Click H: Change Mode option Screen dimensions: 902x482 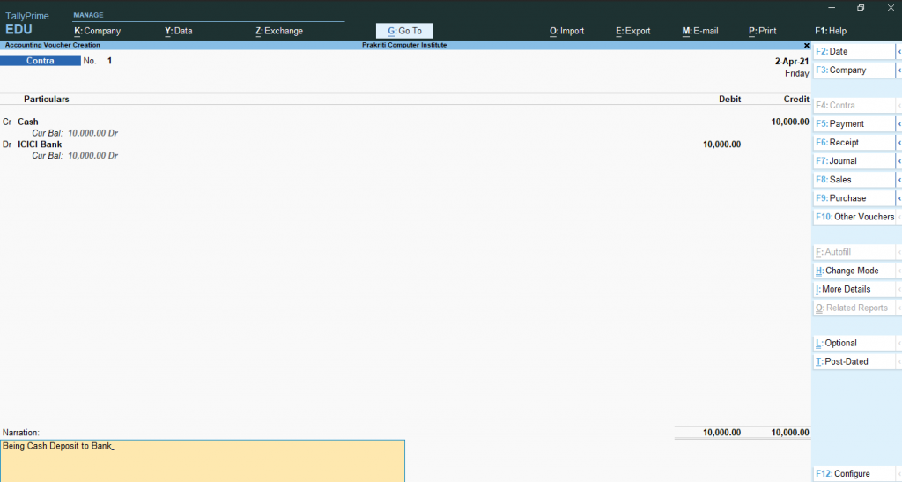click(853, 271)
